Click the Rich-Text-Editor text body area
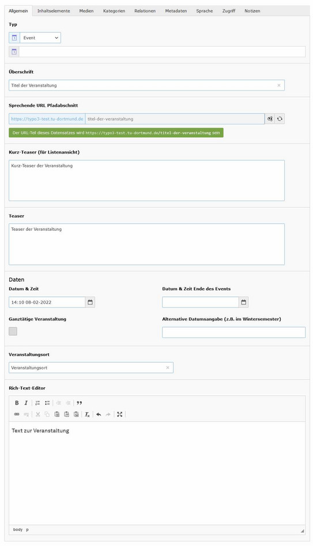This screenshot has height=546, width=313. pos(157,474)
